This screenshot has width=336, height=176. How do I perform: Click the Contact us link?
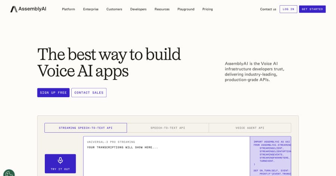click(x=268, y=9)
